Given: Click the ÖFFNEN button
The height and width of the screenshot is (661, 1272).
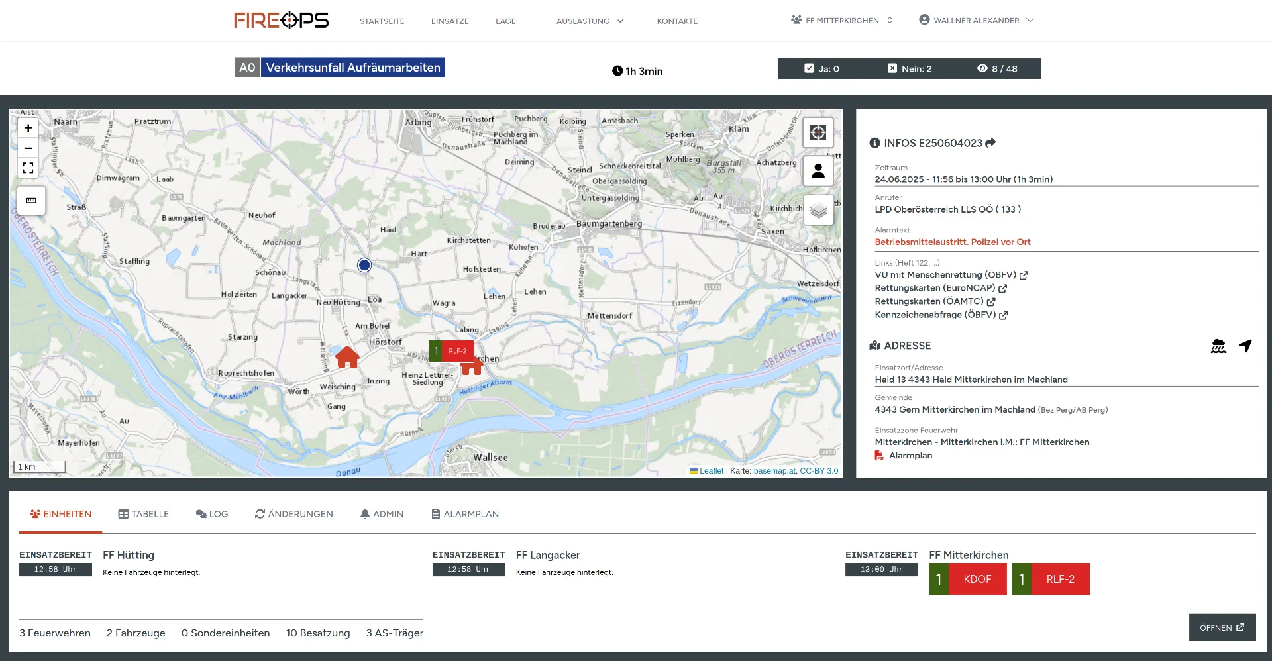Looking at the screenshot, I should point(1222,627).
